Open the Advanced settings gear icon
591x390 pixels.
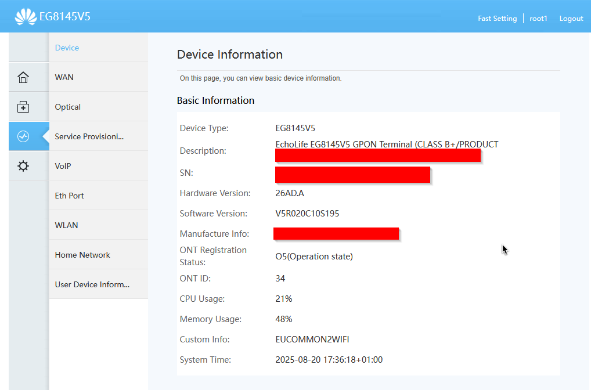pos(23,166)
